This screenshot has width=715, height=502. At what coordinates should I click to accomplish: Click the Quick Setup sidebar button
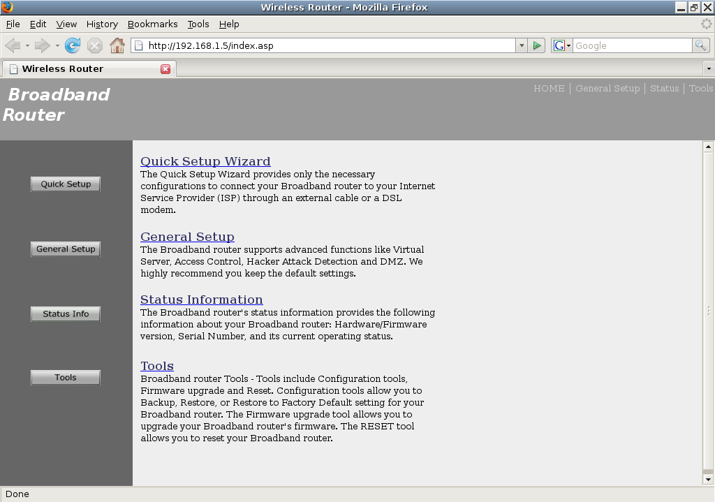tap(66, 184)
